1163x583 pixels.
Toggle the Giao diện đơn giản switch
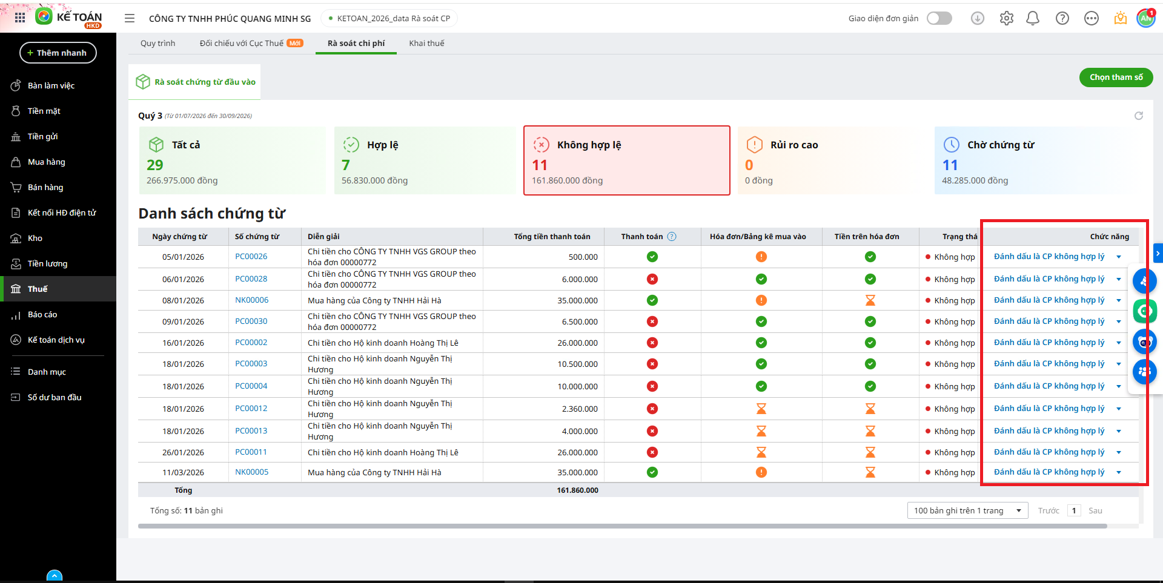tap(939, 18)
